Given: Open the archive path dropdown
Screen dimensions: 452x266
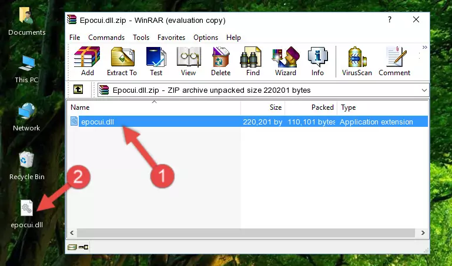Looking at the screenshot, I should pyautogui.click(x=424, y=90).
